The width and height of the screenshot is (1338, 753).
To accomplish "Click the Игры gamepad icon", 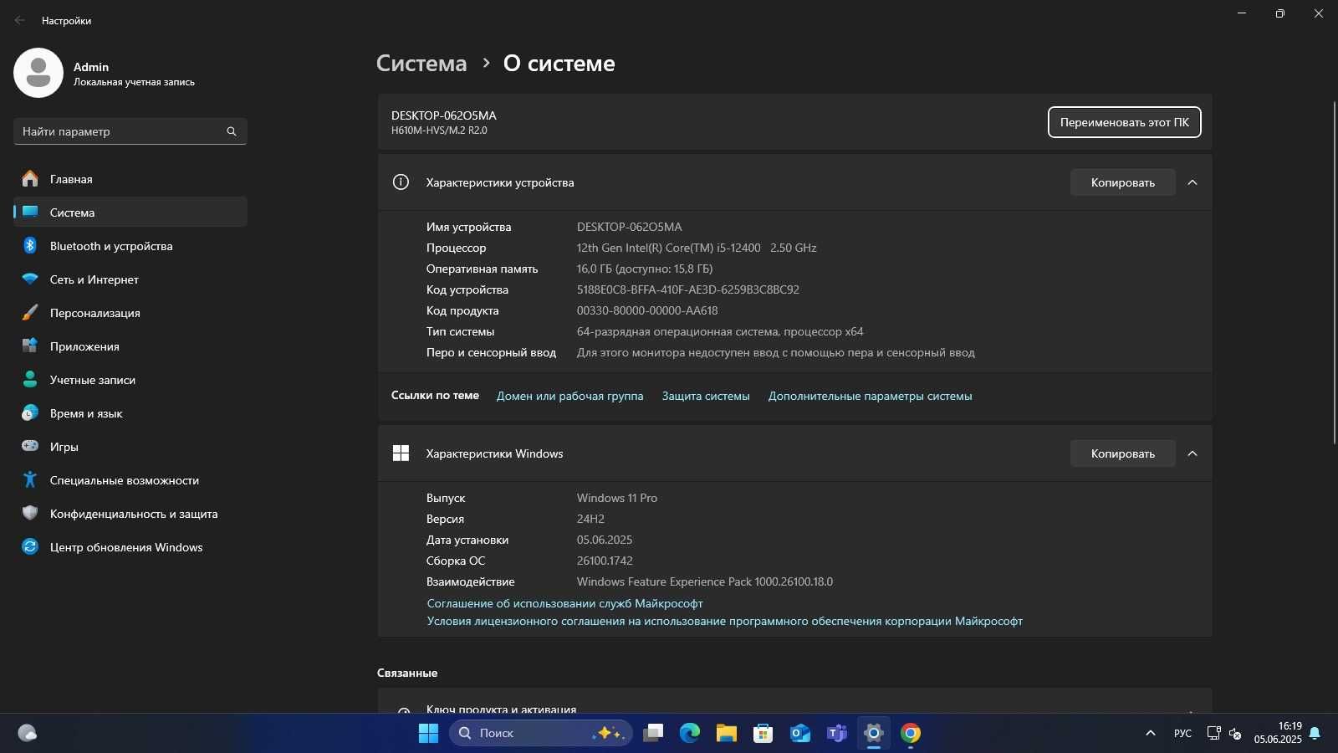I will tap(30, 447).
